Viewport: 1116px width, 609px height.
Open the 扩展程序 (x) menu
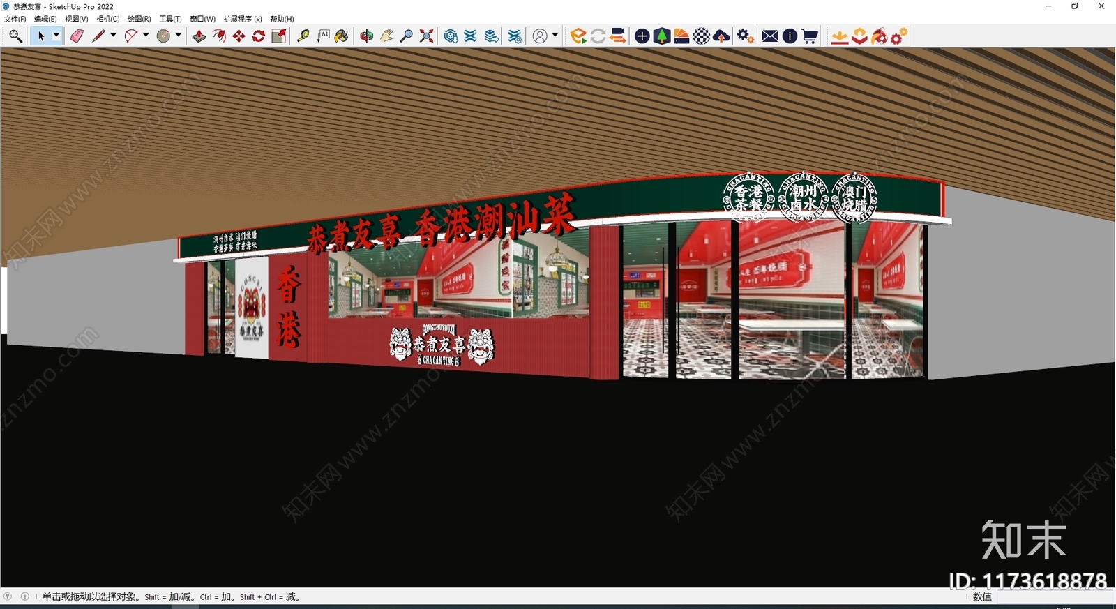pyautogui.click(x=243, y=19)
